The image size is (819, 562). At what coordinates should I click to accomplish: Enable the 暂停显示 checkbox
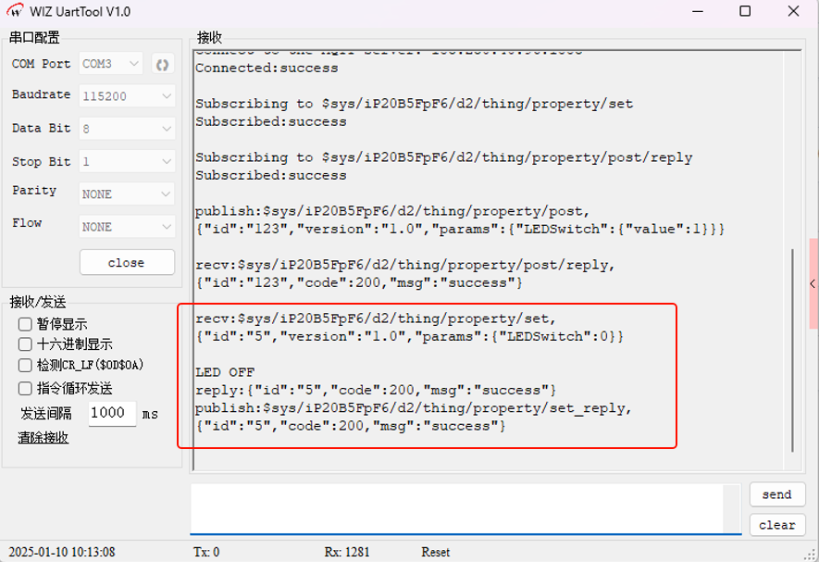[26, 324]
